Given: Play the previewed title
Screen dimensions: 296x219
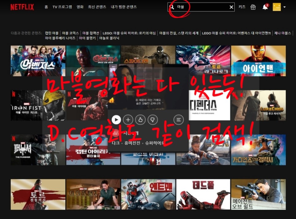Looking at the screenshot, I should click(116, 119).
